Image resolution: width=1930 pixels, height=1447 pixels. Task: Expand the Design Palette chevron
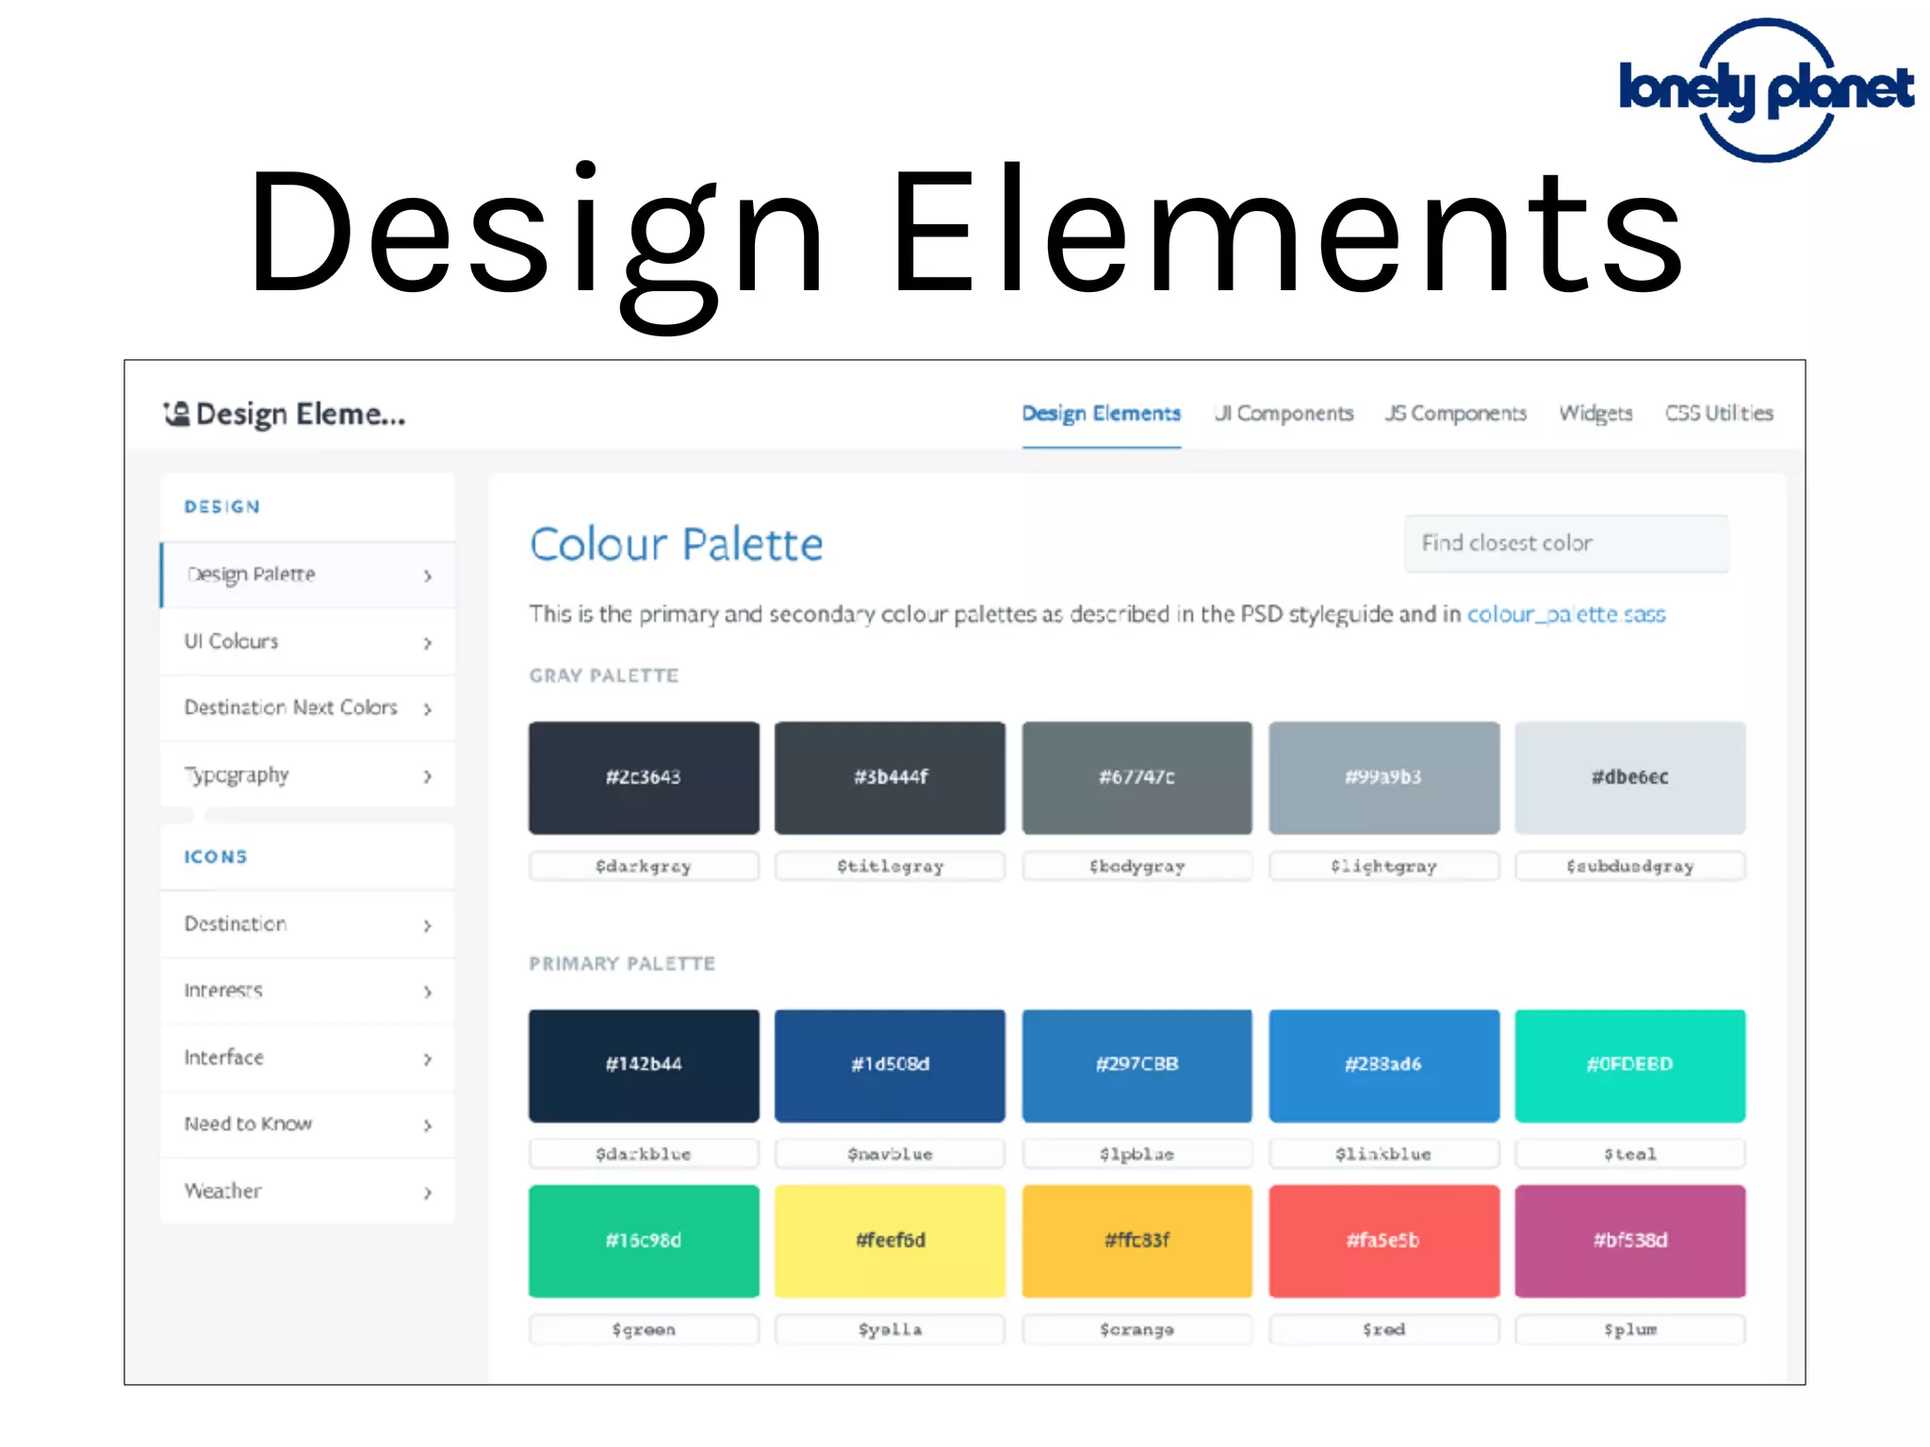click(x=428, y=576)
